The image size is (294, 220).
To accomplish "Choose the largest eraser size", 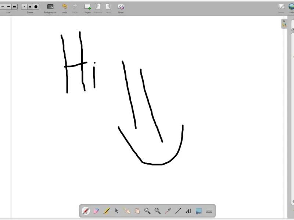I will coord(36,7).
